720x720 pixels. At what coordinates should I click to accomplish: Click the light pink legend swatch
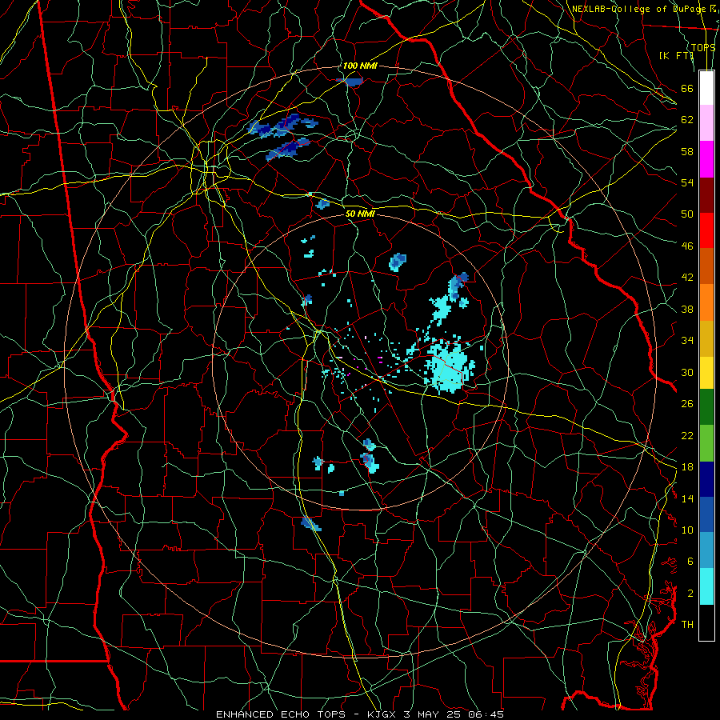[706, 123]
